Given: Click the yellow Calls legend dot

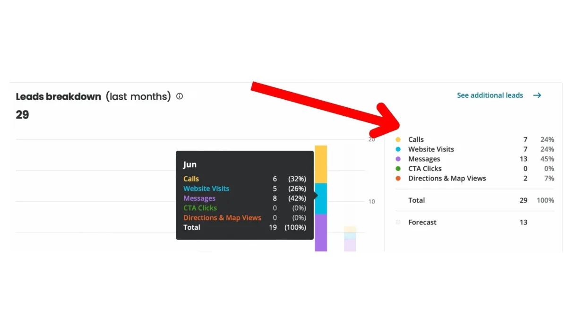Looking at the screenshot, I should click(398, 139).
